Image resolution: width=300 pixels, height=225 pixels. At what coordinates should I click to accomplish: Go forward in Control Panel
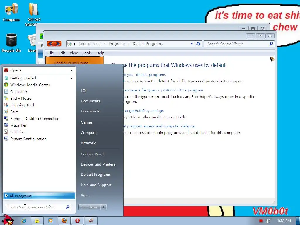pos(58,44)
